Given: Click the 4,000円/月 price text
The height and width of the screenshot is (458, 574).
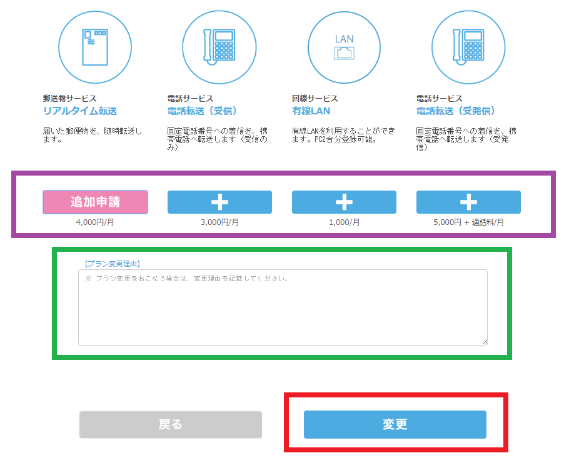Looking at the screenshot, I should tap(95, 222).
